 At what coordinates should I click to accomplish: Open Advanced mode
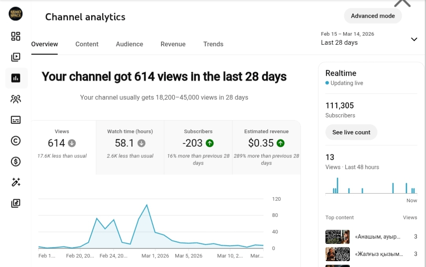(373, 16)
